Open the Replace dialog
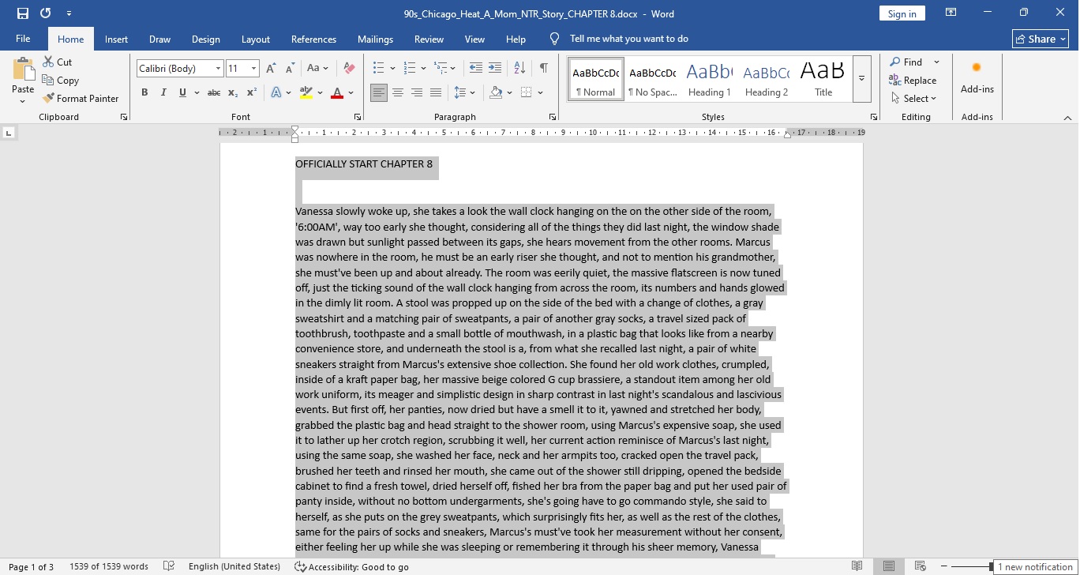 coord(913,81)
